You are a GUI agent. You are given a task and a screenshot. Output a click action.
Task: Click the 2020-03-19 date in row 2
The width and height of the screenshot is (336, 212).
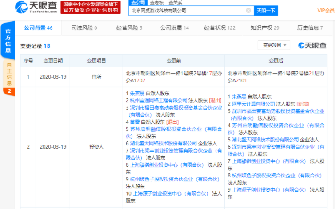click(x=53, y=147)
